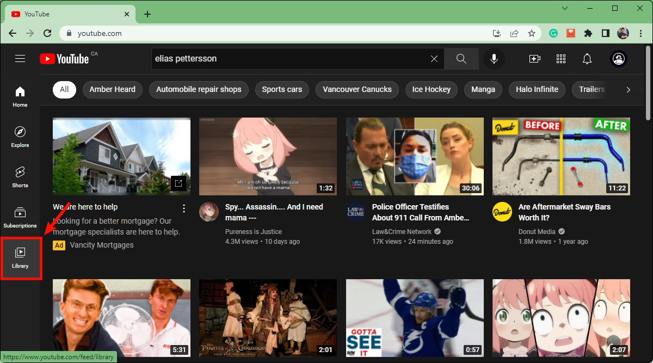Click the search magnifier button
The height and width of the screenshot is (363, 653).
pyautogui.click(x=461, y=59)
